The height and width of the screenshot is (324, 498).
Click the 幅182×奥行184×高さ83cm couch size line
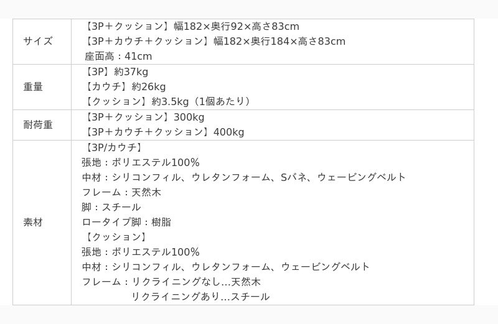coord(215,42)
